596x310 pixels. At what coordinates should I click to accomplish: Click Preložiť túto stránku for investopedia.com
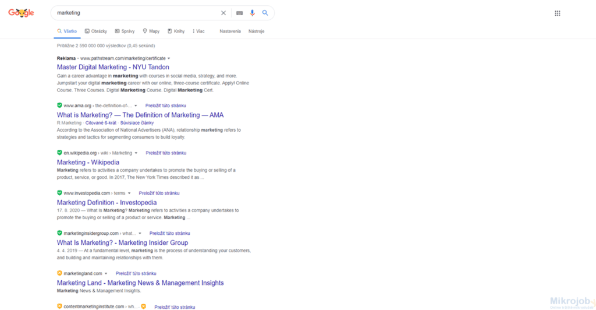pyautogui.click(x=159, y=193)
